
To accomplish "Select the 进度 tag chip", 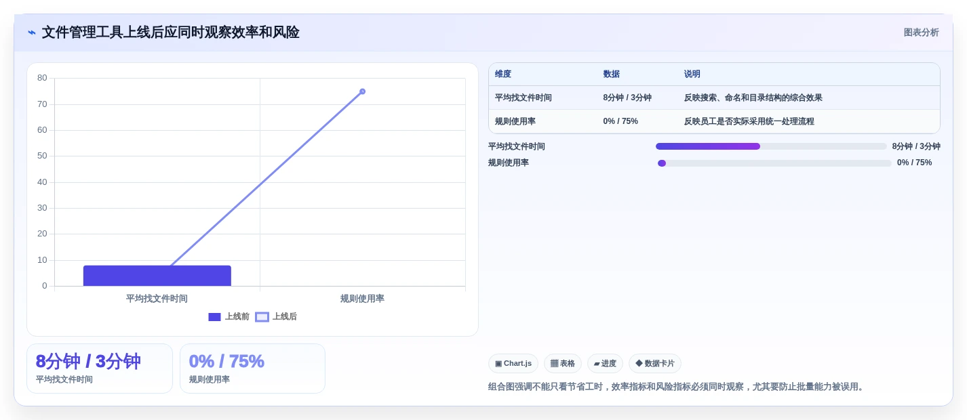I will pyautogui.click(x=605, y=364).
